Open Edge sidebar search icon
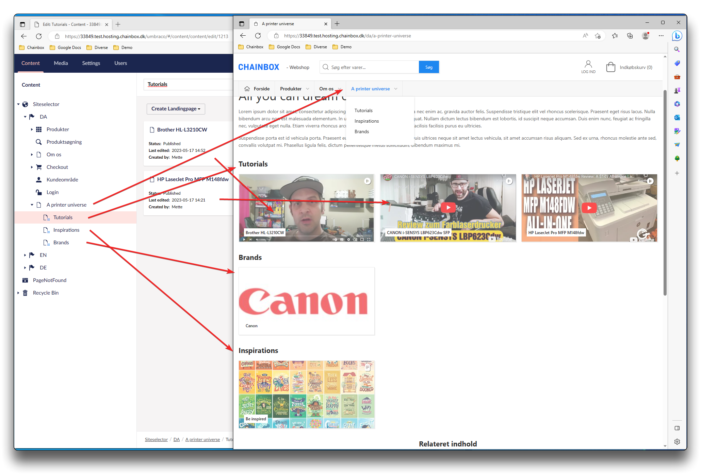The height and width of the screenshot is (475, 701). (x=677, y=50)
